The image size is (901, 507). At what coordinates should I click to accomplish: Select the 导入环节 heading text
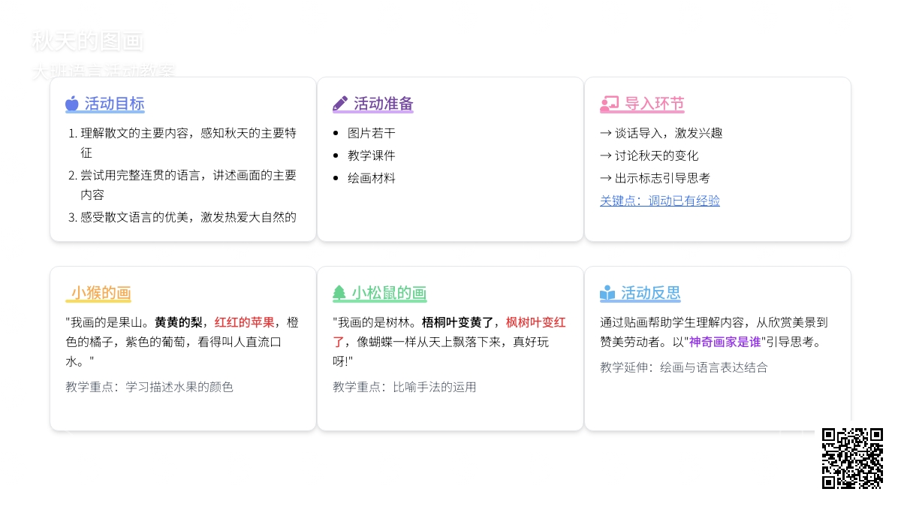coord(654,104)
